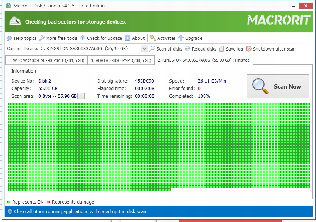Screen dimensions: 316x222
Task: Click the Activate! label
Action: click(x=166, y=38)
